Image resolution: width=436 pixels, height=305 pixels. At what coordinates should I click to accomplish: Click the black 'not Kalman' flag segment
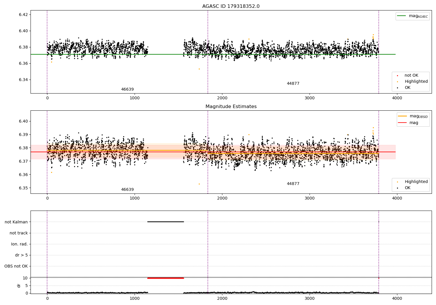(x=166, y=222)
